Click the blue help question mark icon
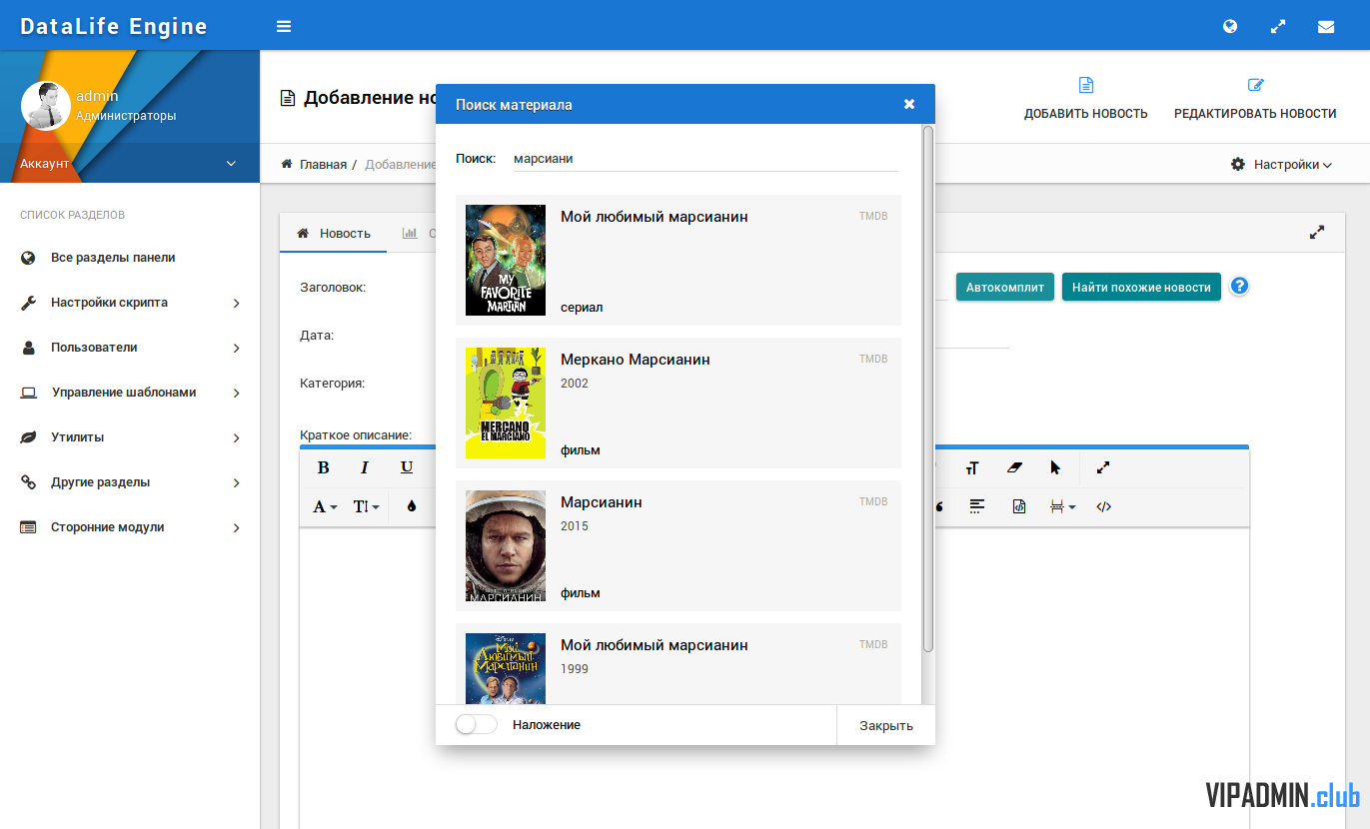The height and width of the screenshot is (829, 1370). [x=1239, y=287]
